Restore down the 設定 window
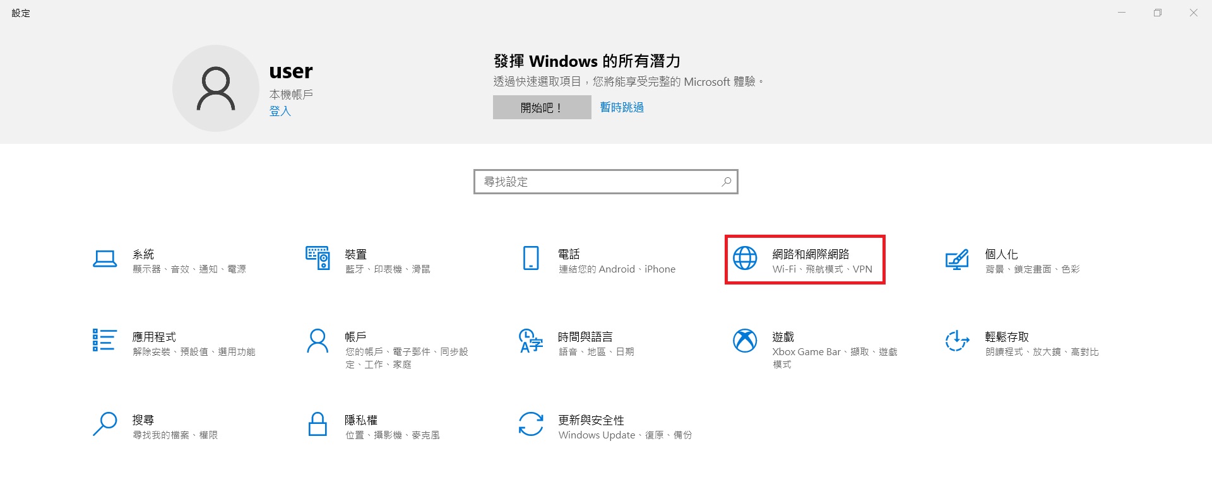The image size is (1212, 487). coord(1158,13)
